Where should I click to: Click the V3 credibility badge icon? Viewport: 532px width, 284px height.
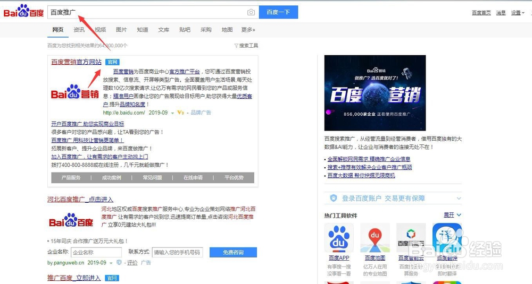pyautogui.click(x=180, y=113)
